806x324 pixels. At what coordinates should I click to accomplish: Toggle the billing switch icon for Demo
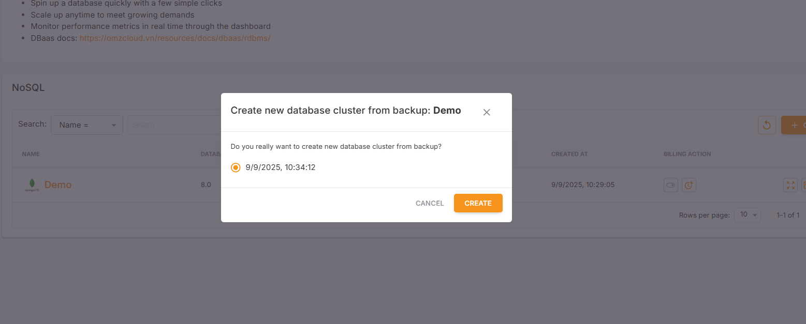[x=671, y=185]
